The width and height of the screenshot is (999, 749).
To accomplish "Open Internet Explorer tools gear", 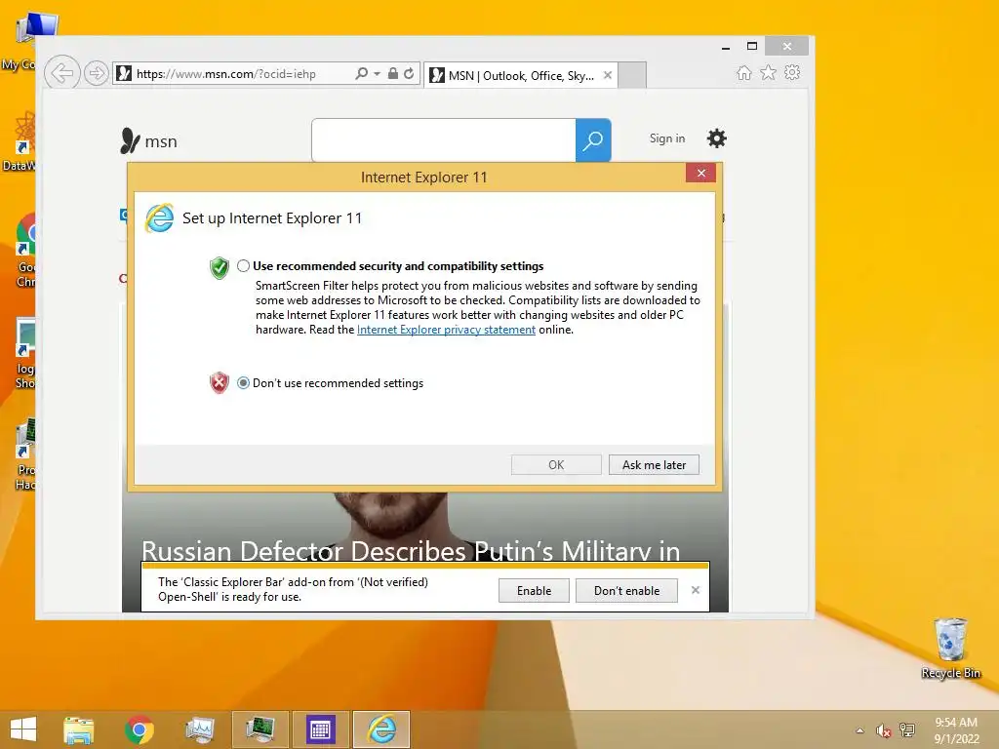I will [x=792, y=72].
